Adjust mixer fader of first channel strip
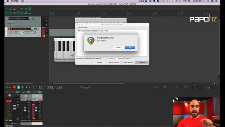225x127 pixels. 25,109
